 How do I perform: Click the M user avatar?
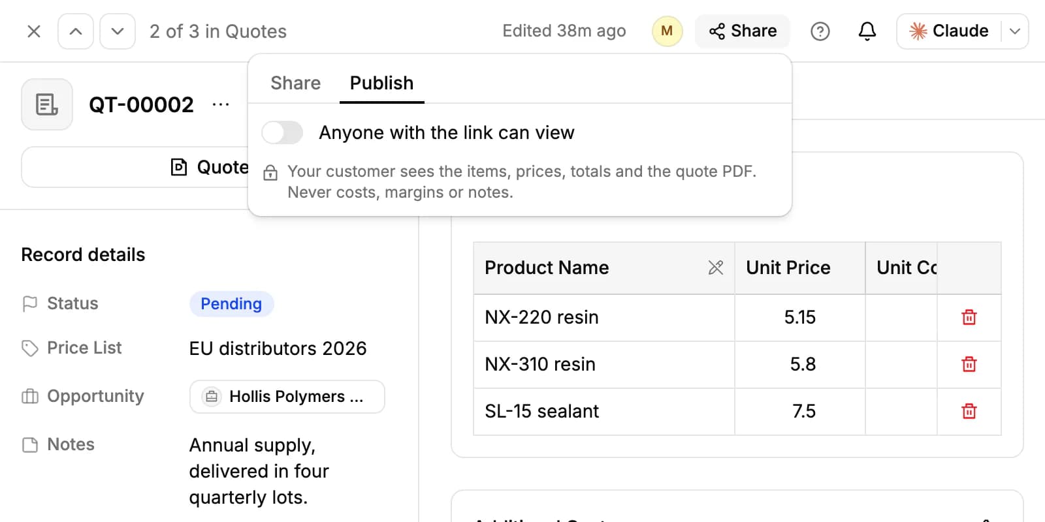click(667, 31)
